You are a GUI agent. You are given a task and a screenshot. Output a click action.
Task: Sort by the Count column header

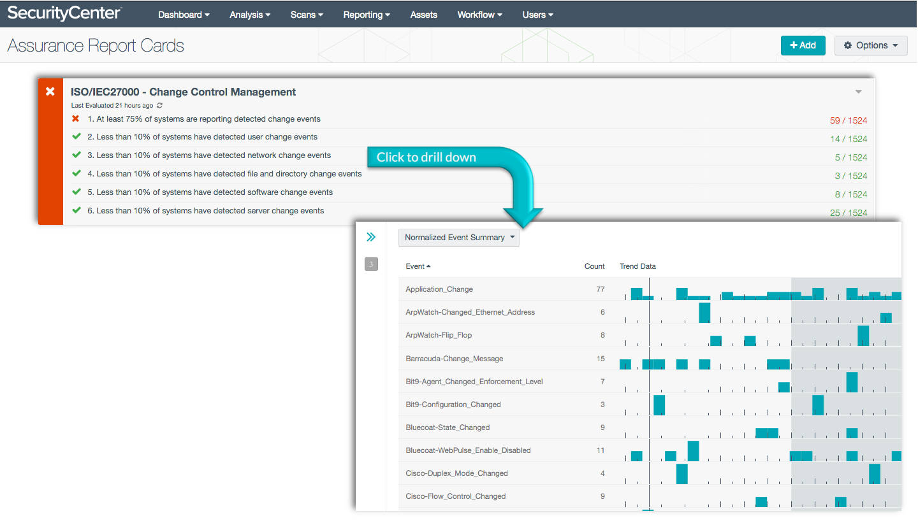point(595,266)
